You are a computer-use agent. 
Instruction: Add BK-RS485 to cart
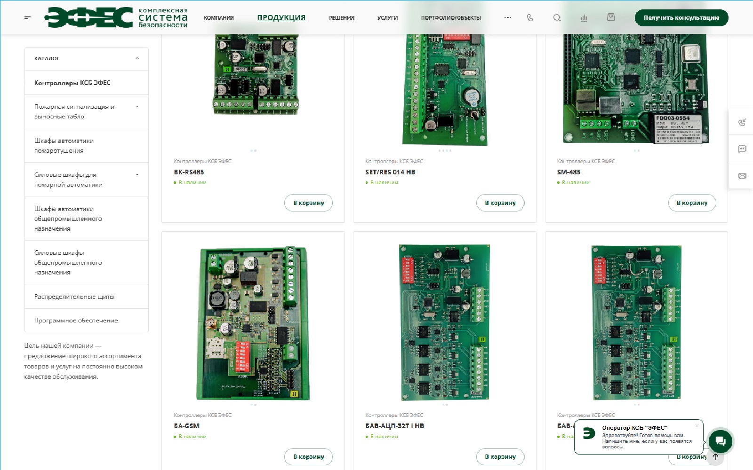[308, 203]
